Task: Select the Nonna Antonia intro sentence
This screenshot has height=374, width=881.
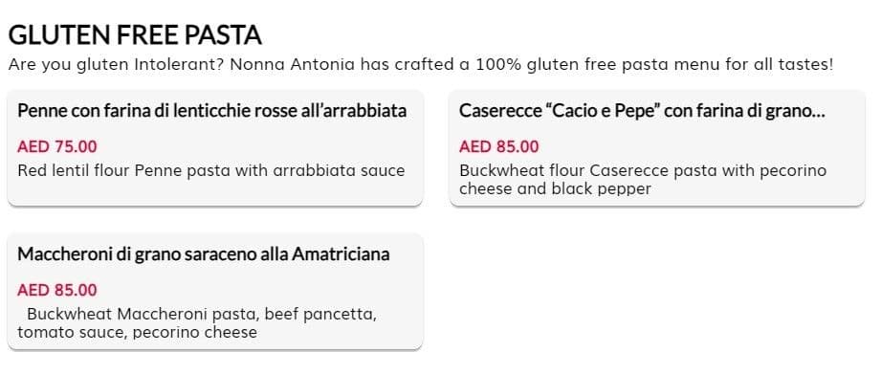Action: coord(421,65)
